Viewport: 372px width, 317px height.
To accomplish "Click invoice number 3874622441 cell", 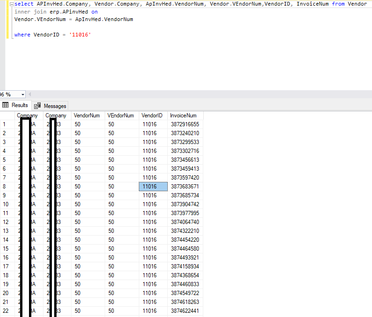I will click(x=185, y=311).
